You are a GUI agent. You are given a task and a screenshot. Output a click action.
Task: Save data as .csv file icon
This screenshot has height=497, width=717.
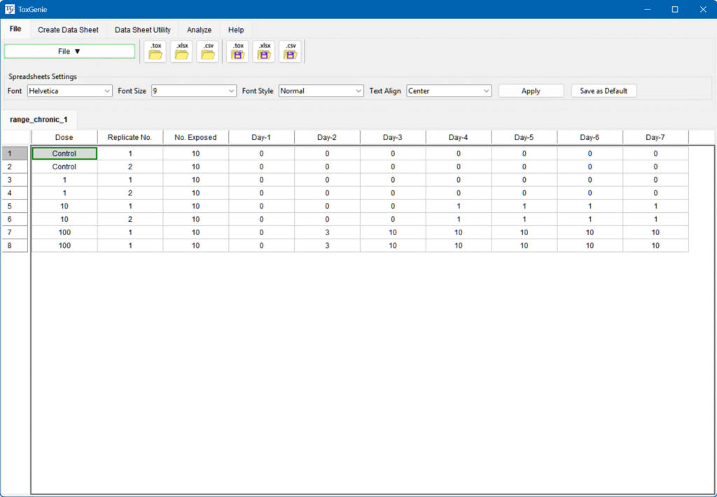[290, 51]
